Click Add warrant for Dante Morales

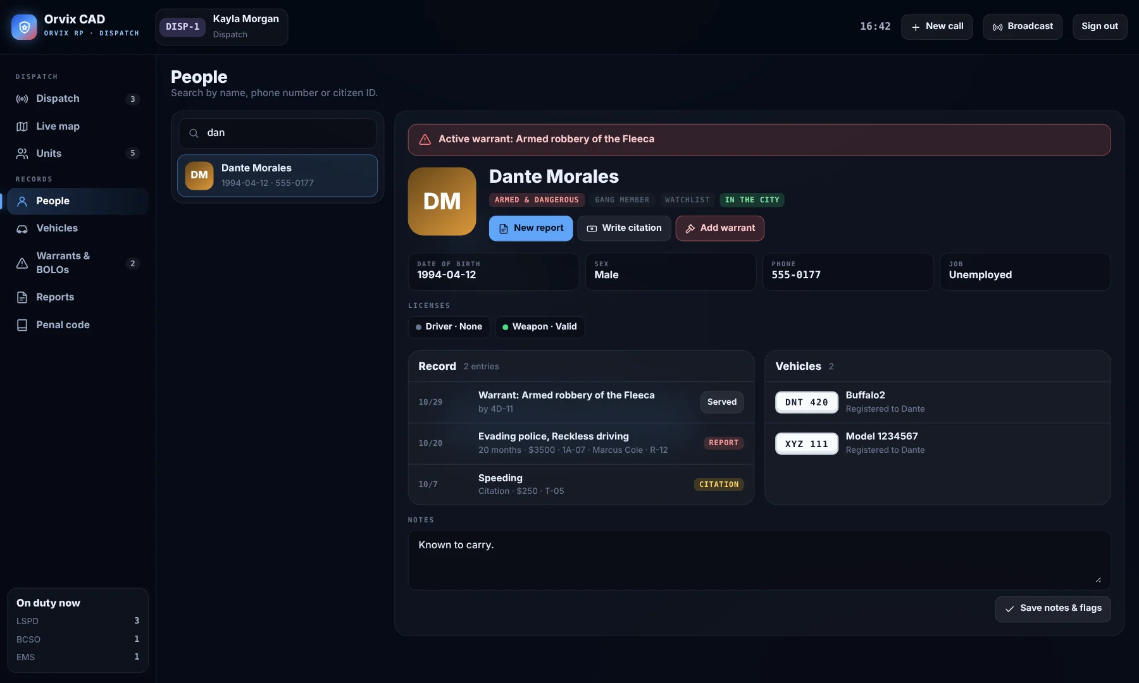tap(719, 228)
